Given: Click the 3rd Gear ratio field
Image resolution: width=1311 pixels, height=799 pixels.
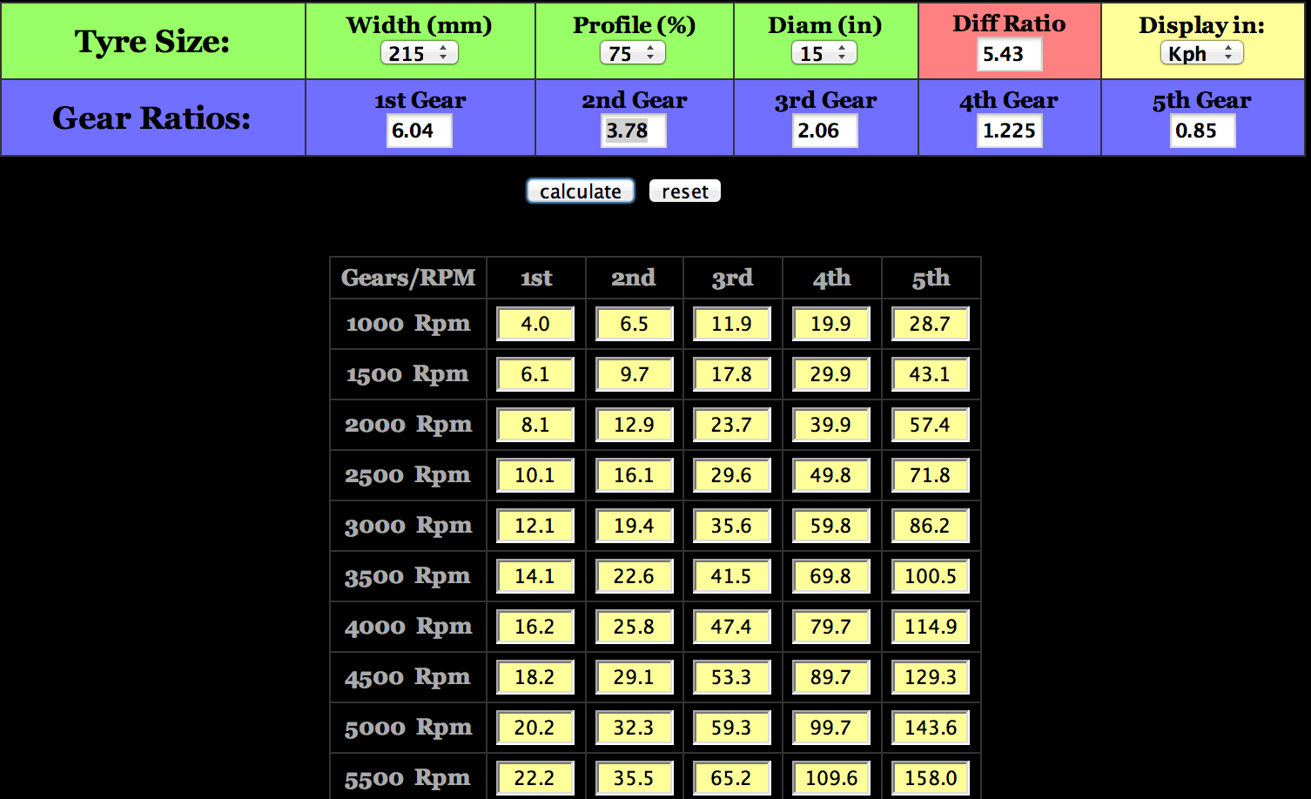Looking at the screenshot, I should (x=825, y=131).
